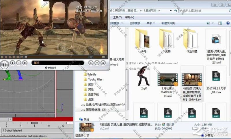231x139 pixels.
Task: Click frame 10 on the 3ds Max timeline
Action: pos(63,126)
